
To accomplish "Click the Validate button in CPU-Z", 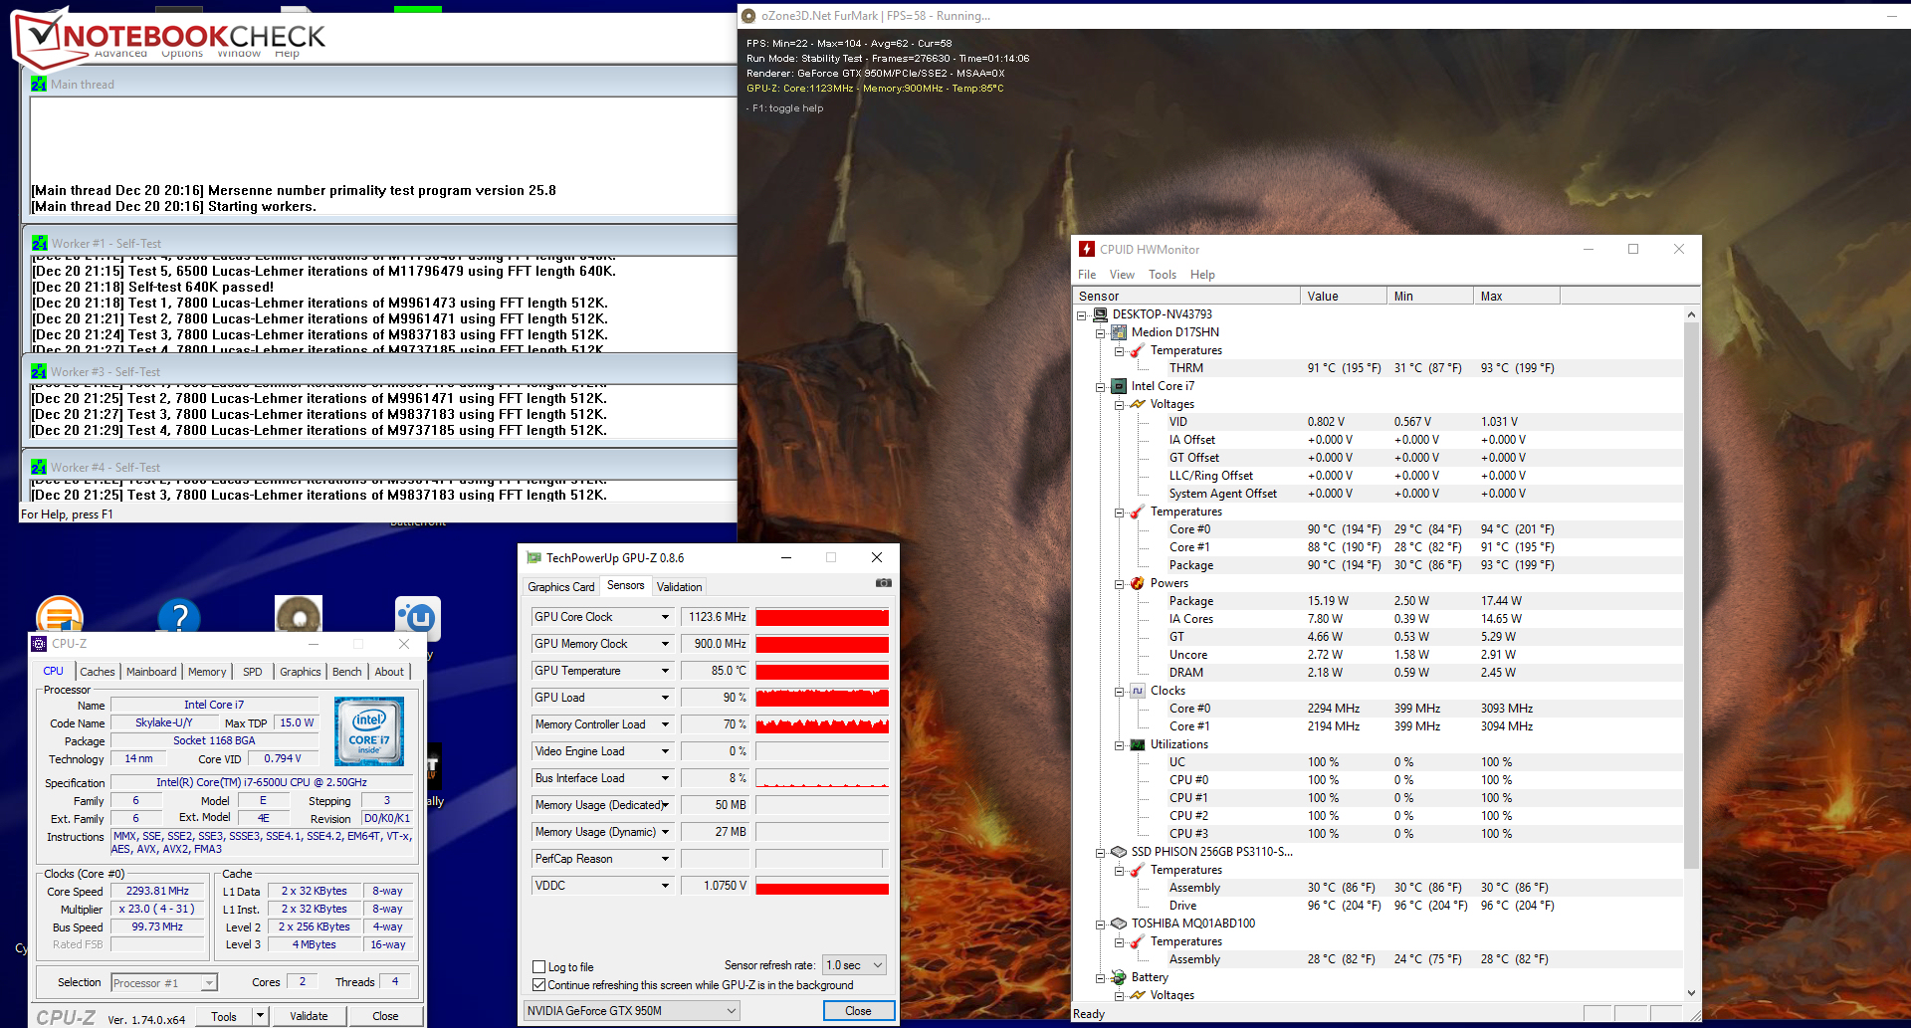I will point(309,1016).
